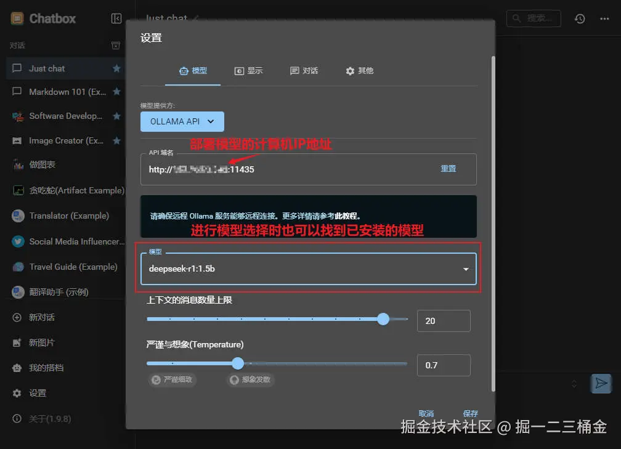Click the Translator (Example) avatar
Viewport: 621px width, 449px height.
[18, 216]
